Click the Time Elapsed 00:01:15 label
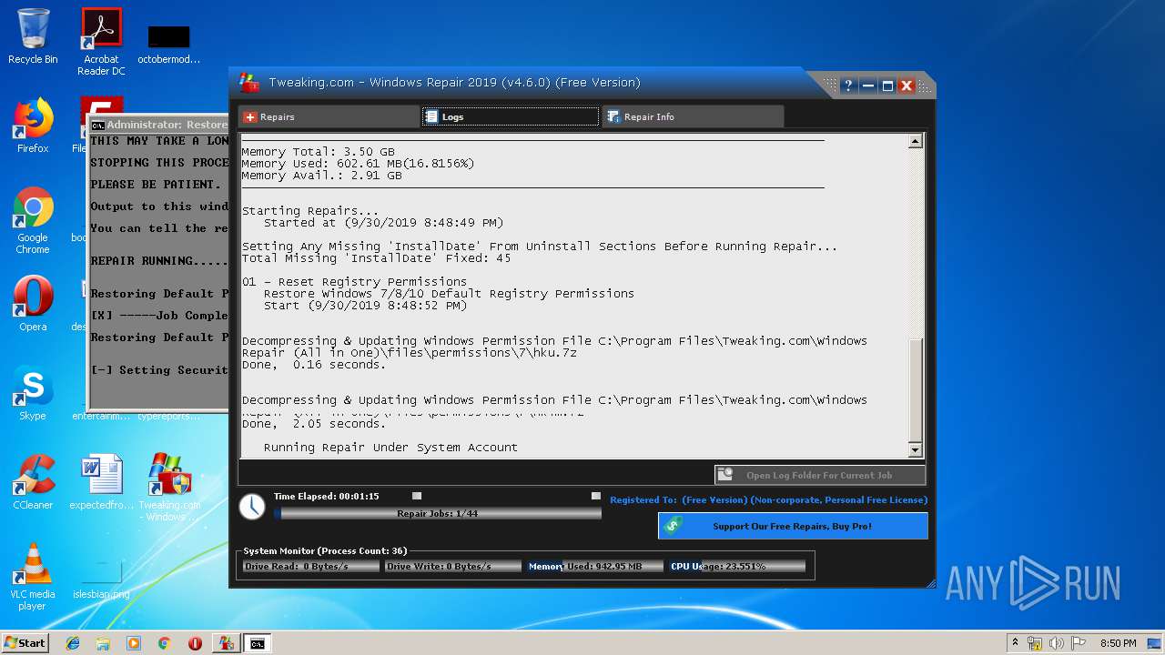Image resolution: width=1165 pixels, height=655 pixels. click(326, 497)
